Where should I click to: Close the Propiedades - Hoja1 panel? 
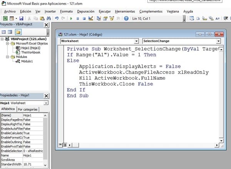click(47, 95)
